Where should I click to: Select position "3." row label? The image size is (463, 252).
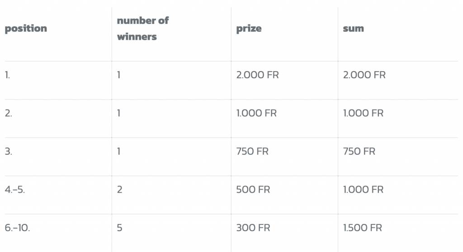click(x=8, y=151)
